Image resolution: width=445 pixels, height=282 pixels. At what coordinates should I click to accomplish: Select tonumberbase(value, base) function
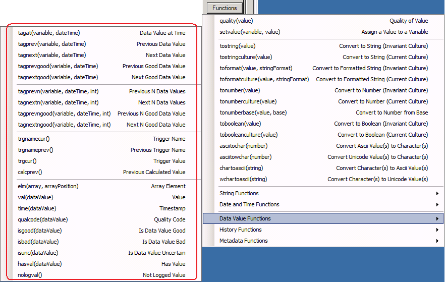323,113
